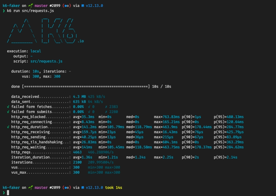This screenshot has height=196, width=276.
Task: Click the rate '466.288906/s'
Action: [x=101, y=152]
